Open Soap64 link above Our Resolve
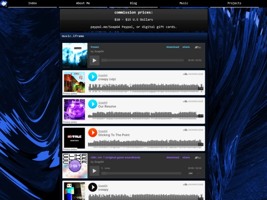267x200 pixels. [x=103, y=103]
